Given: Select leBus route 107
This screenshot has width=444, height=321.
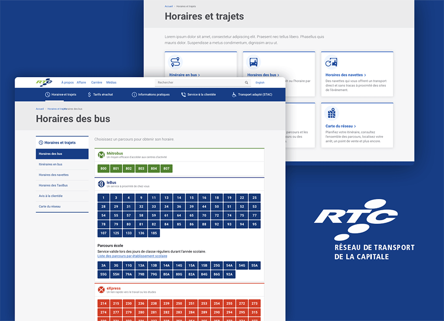Looking at the screenshot, I should point(103,233).
